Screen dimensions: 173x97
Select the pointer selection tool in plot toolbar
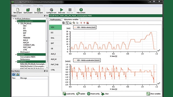(67, 23)
